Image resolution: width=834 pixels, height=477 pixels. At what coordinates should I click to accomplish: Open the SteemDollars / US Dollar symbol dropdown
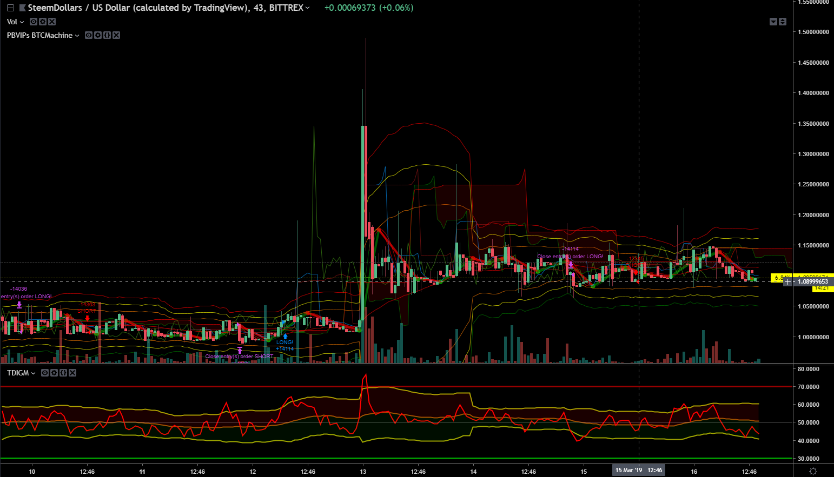(x=307, y=8)
